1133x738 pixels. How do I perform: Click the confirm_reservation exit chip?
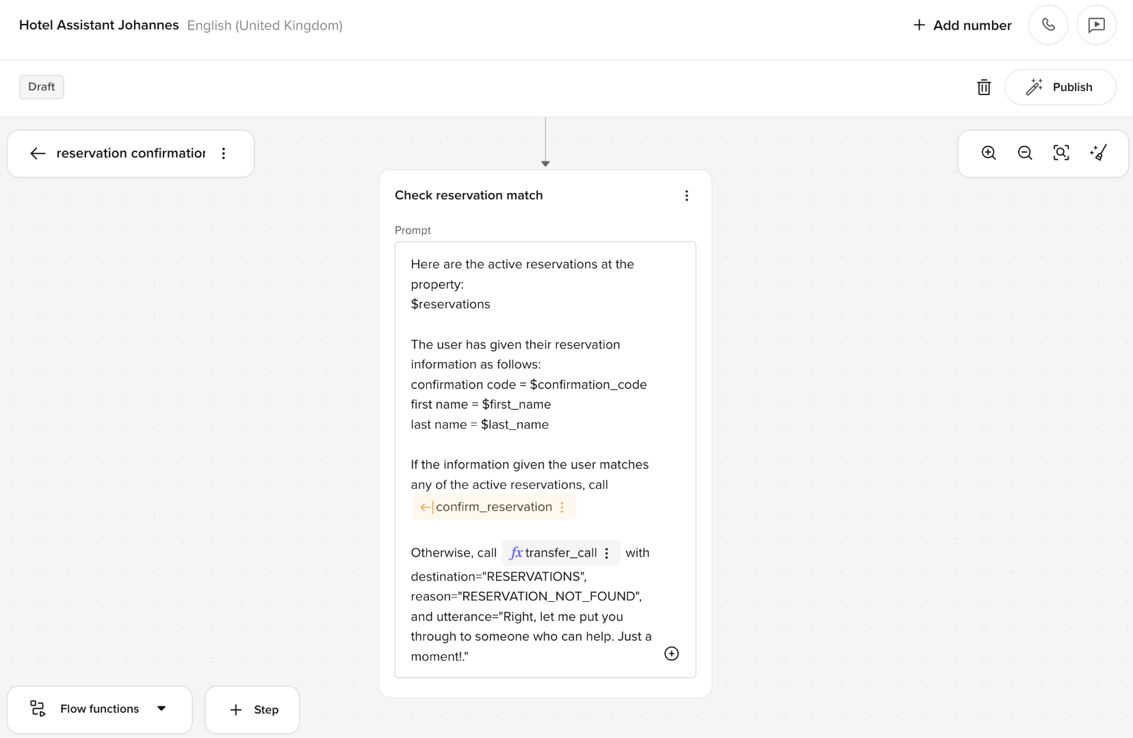pos(494,507)
